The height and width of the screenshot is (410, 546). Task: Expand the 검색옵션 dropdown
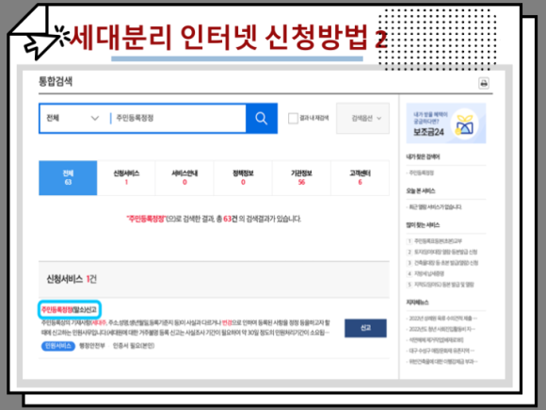click(x=362, y=118)
